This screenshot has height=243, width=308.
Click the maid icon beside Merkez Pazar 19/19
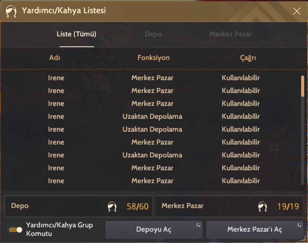pyautogui.click(x=262, y=207)
